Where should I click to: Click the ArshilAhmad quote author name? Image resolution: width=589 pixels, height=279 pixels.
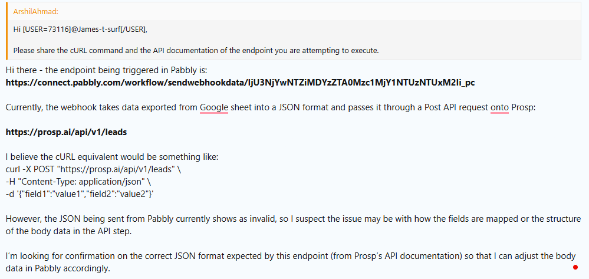[35, 12]
